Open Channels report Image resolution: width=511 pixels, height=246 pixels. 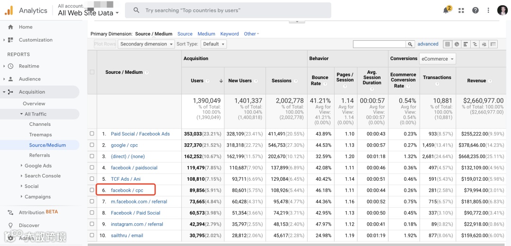pyautogui.click(x=40, y=124)
